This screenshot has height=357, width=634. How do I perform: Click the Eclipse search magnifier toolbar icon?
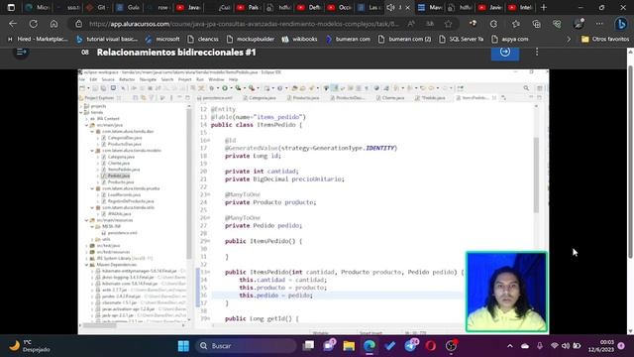tap(526, 88)
